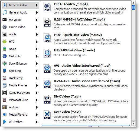Click the Archos icon
This screenshot has width=140, height=131.
[5, 107]
